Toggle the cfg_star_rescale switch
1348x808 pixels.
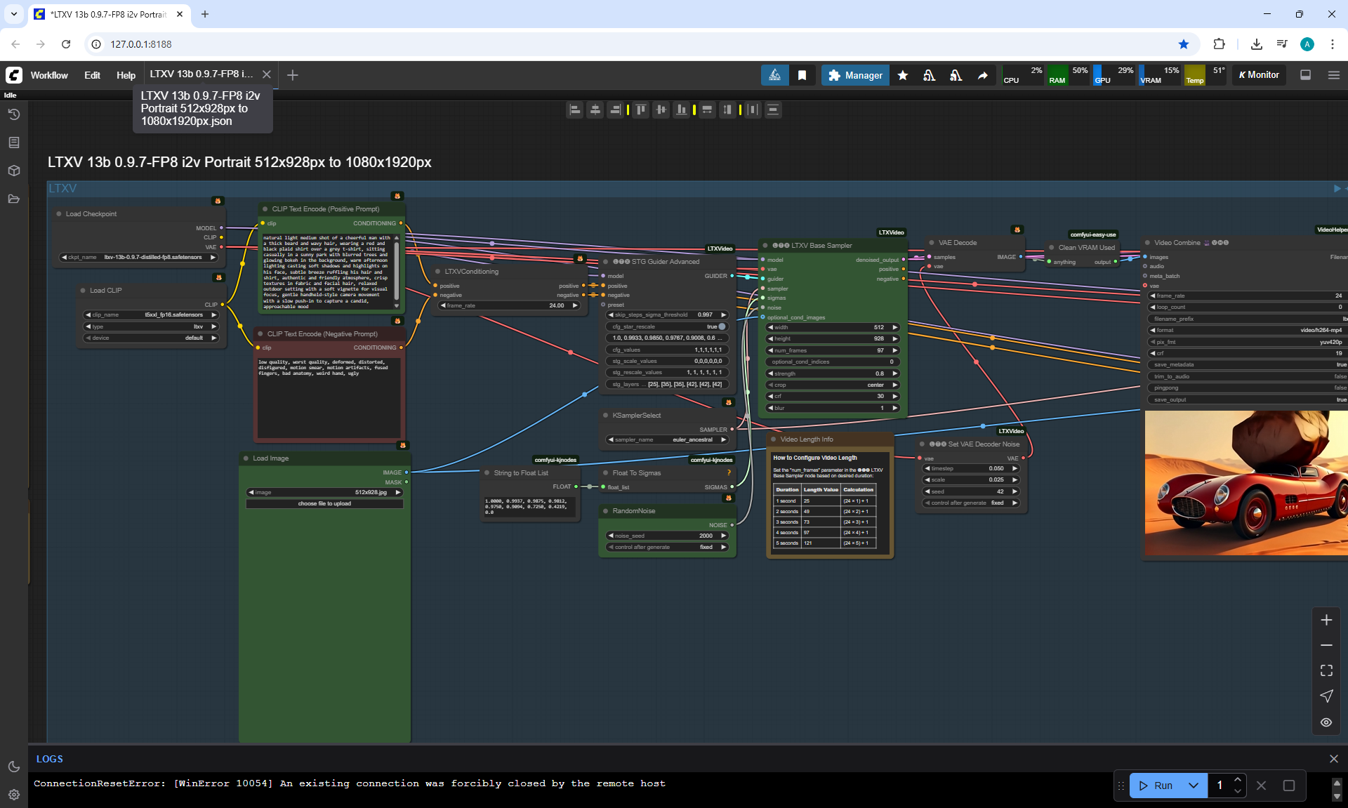720,326
